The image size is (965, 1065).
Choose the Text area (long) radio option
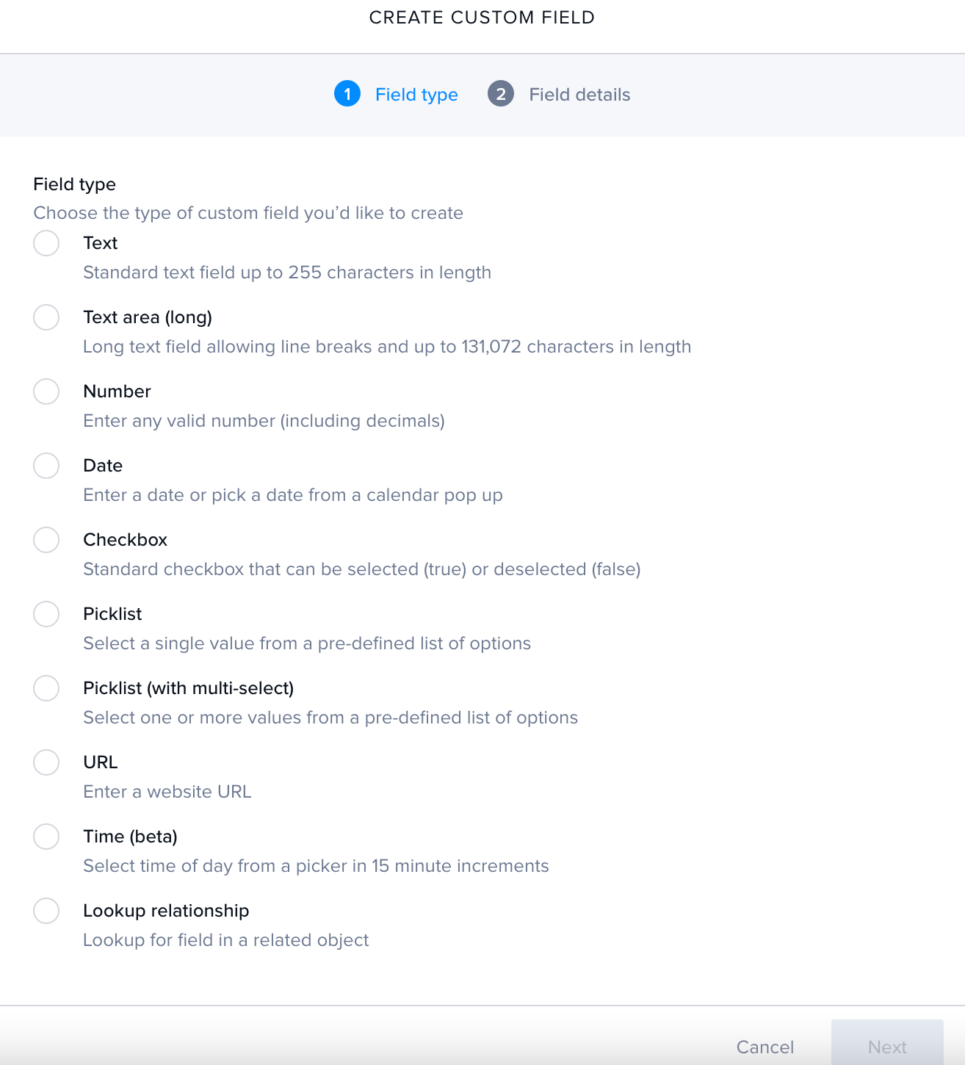pos(46,317)
